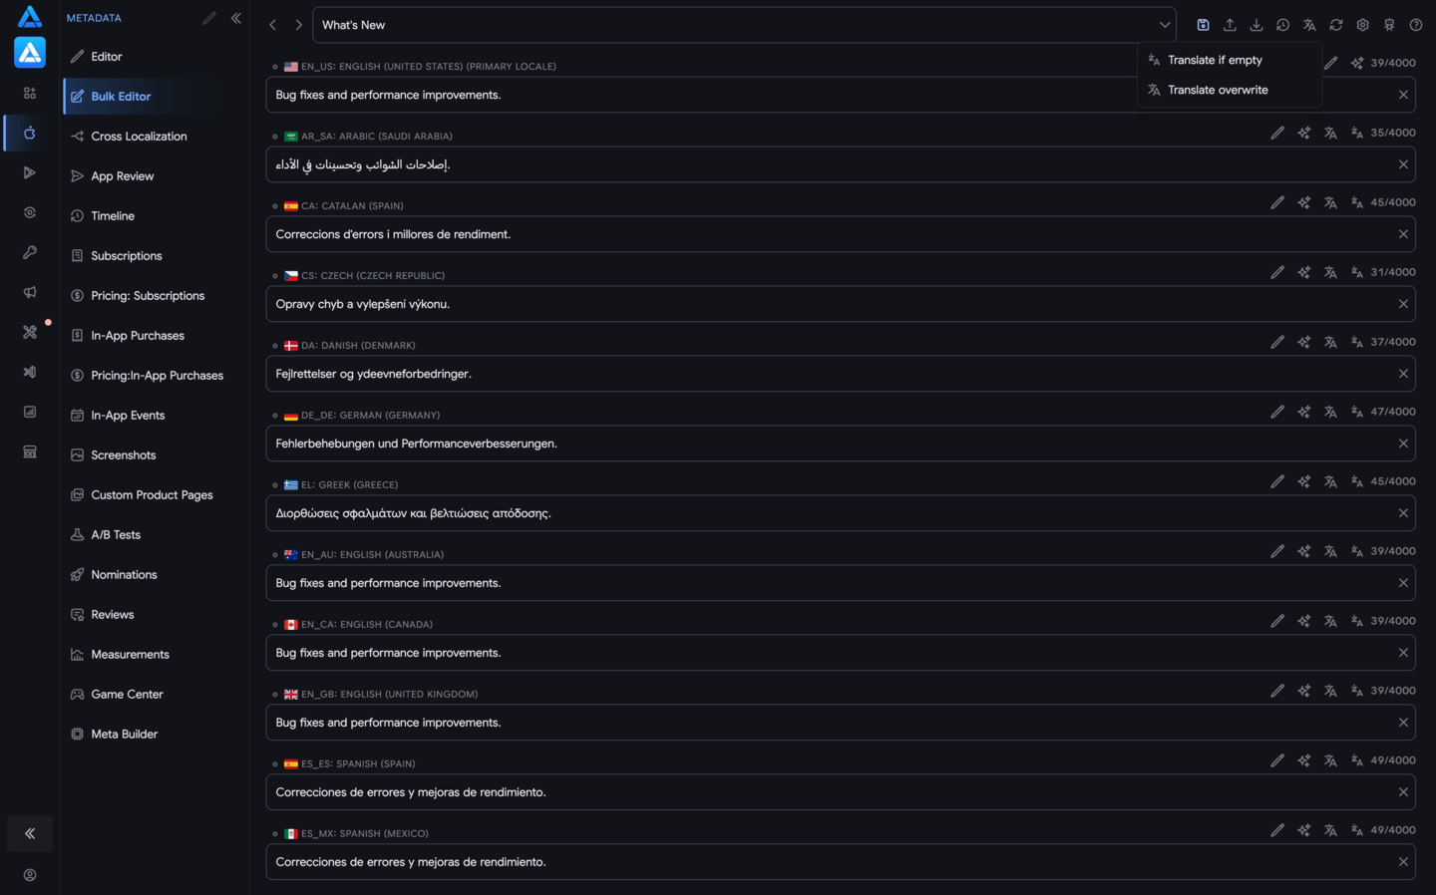Image resolution: width=1436 pixels, height=895 pixels.
Task: Open the history clock icon
Action: pyautogui.click(x=1282, y=25)
